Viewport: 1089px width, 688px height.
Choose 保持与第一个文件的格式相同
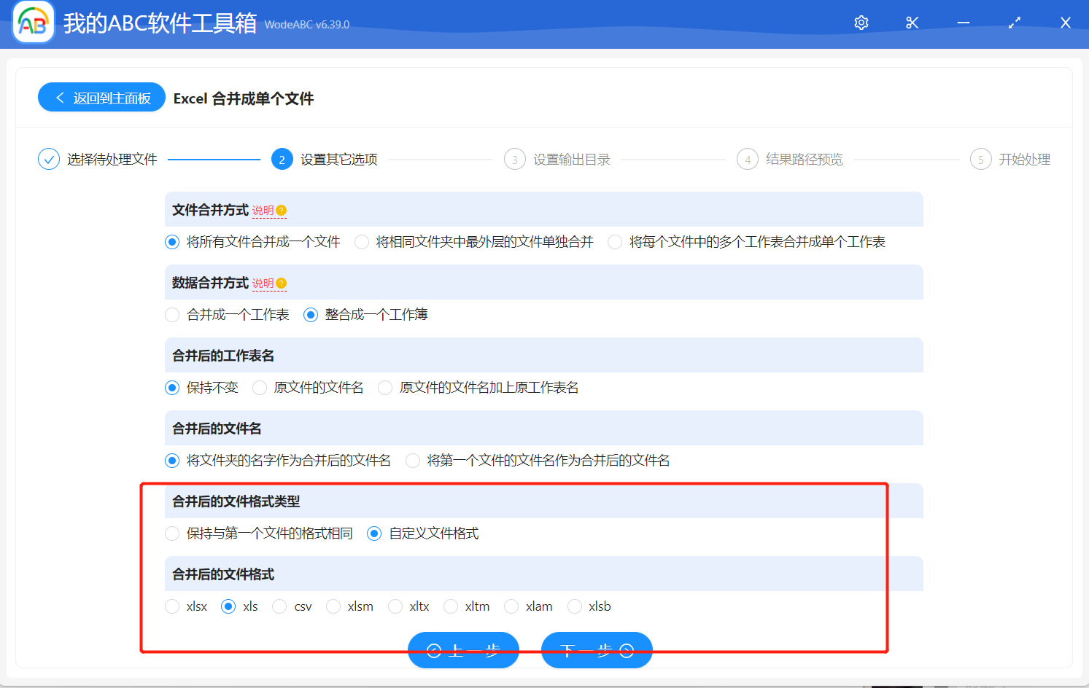tap(172, 533)
